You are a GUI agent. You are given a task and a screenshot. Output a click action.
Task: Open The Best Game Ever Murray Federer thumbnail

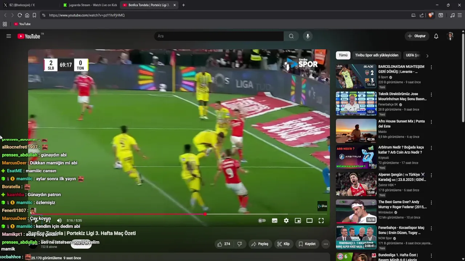356,211
